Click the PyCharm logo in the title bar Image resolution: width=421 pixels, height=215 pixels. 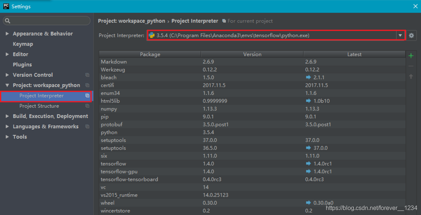[6, 6]
